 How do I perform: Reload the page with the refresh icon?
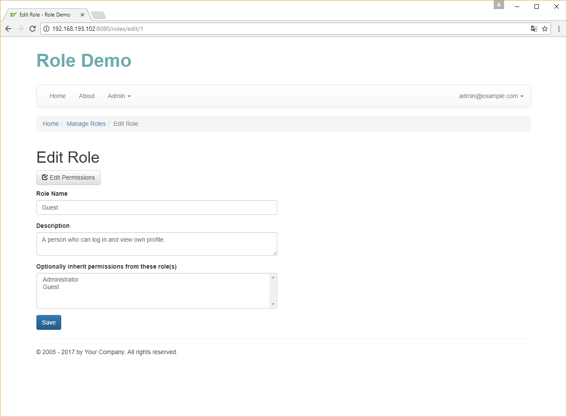(33, 29)
